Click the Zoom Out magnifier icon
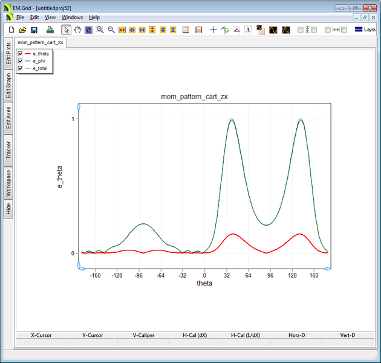 [x=111, y=30]
